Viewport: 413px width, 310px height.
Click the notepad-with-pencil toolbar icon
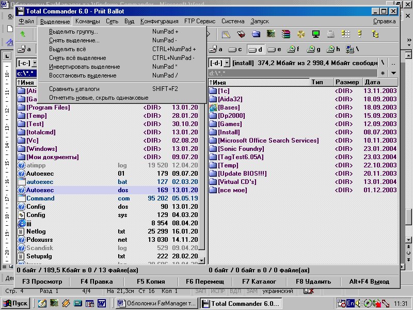pos(226,34)
